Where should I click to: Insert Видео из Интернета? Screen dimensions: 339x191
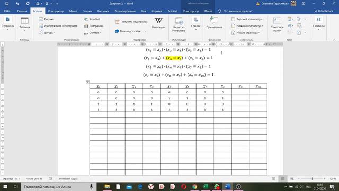(x=179, y=24)
